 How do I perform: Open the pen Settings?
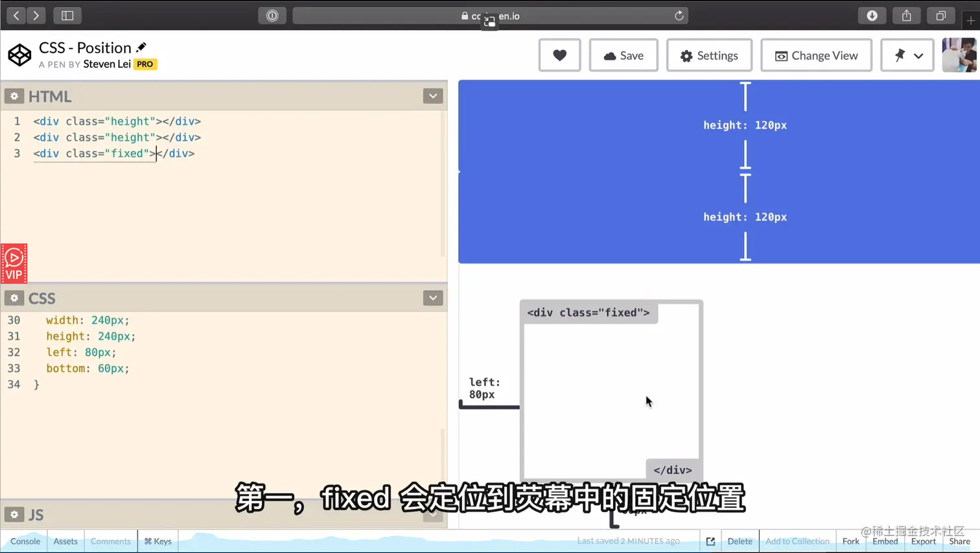(709, 56)
